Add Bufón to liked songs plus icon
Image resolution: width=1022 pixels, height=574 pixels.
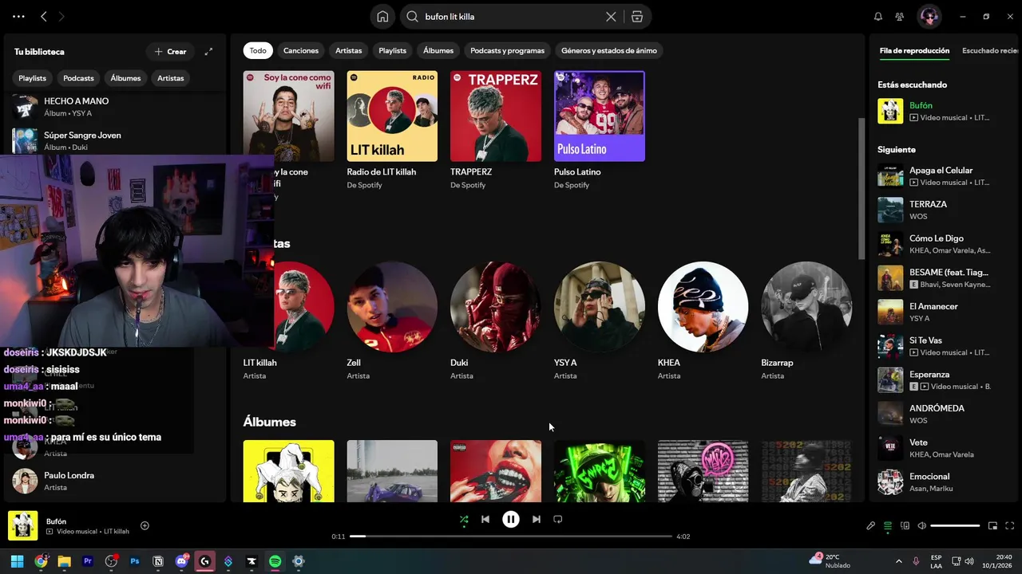point(145,525)
